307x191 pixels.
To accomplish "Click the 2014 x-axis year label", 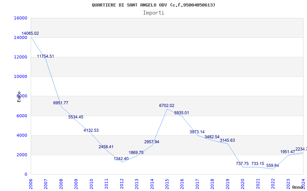I will pos(152,184).
